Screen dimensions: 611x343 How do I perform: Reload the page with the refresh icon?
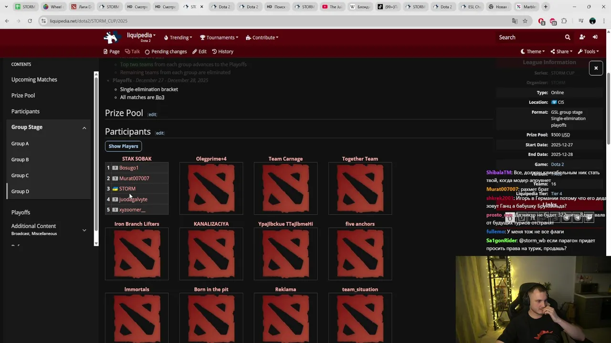click(30, 21)
